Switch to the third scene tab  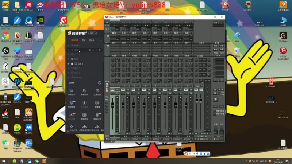coord(92,40)
